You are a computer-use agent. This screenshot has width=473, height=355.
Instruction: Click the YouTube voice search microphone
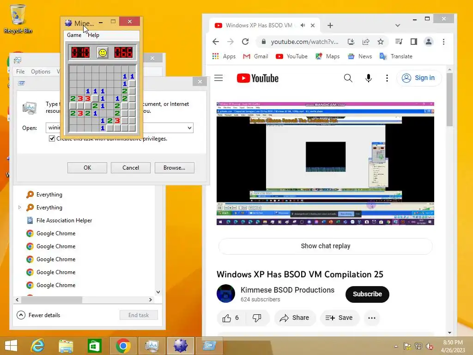pos(368,78)
